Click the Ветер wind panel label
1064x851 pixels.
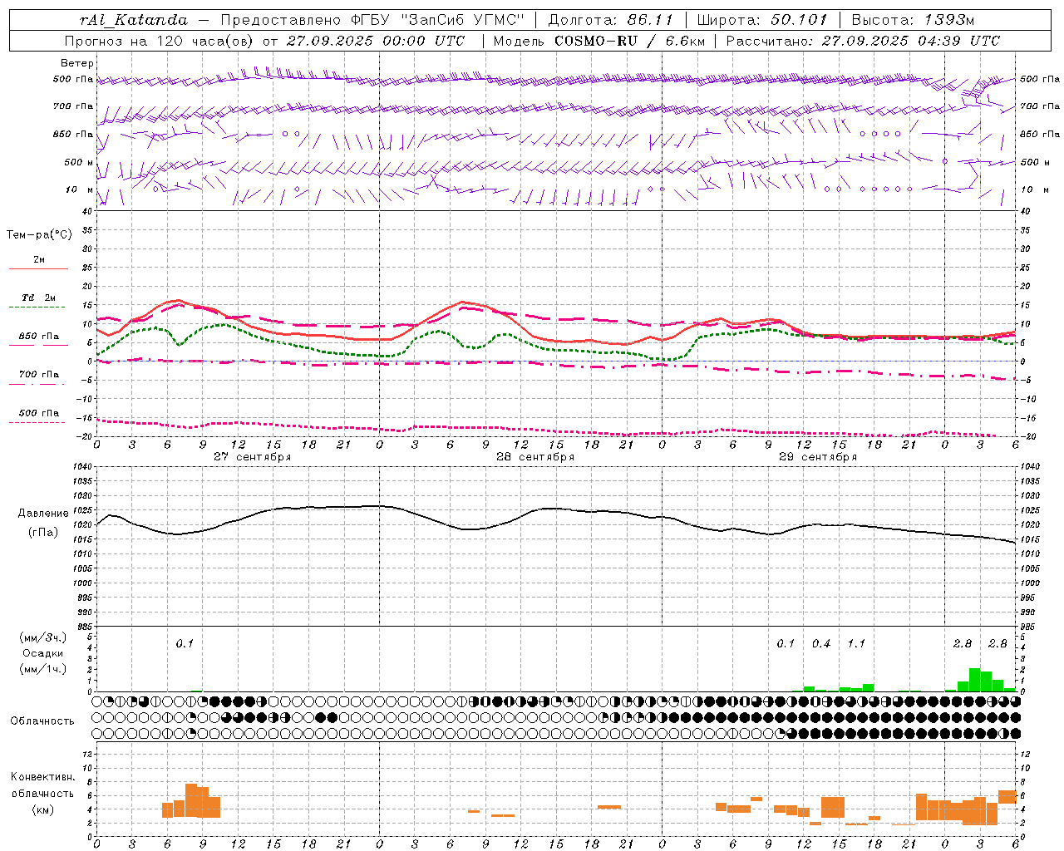[x=77, y=63]
